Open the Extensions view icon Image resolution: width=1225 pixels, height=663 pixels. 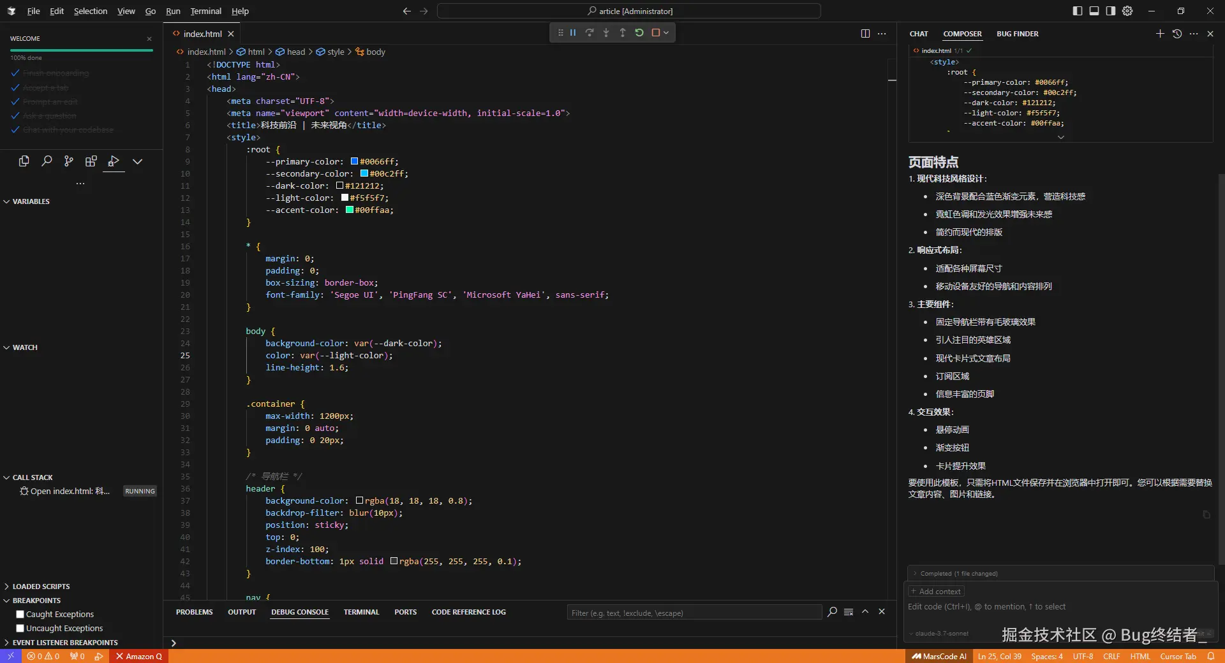click(x=91, y=161)
